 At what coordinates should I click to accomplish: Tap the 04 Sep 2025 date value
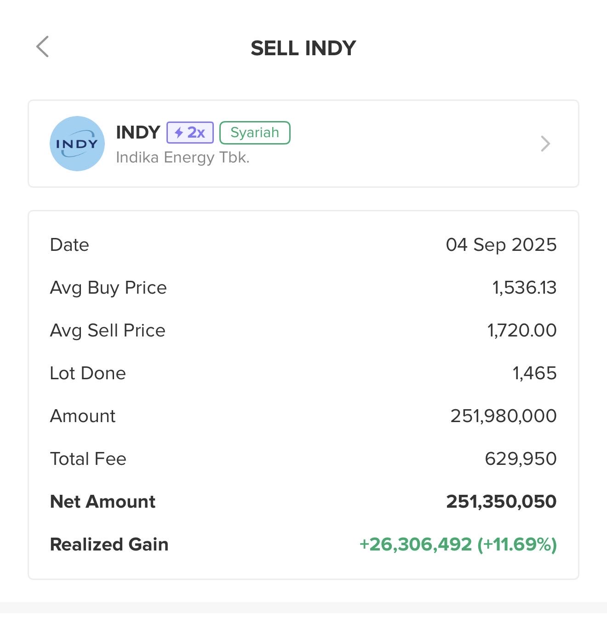[501, 245]
